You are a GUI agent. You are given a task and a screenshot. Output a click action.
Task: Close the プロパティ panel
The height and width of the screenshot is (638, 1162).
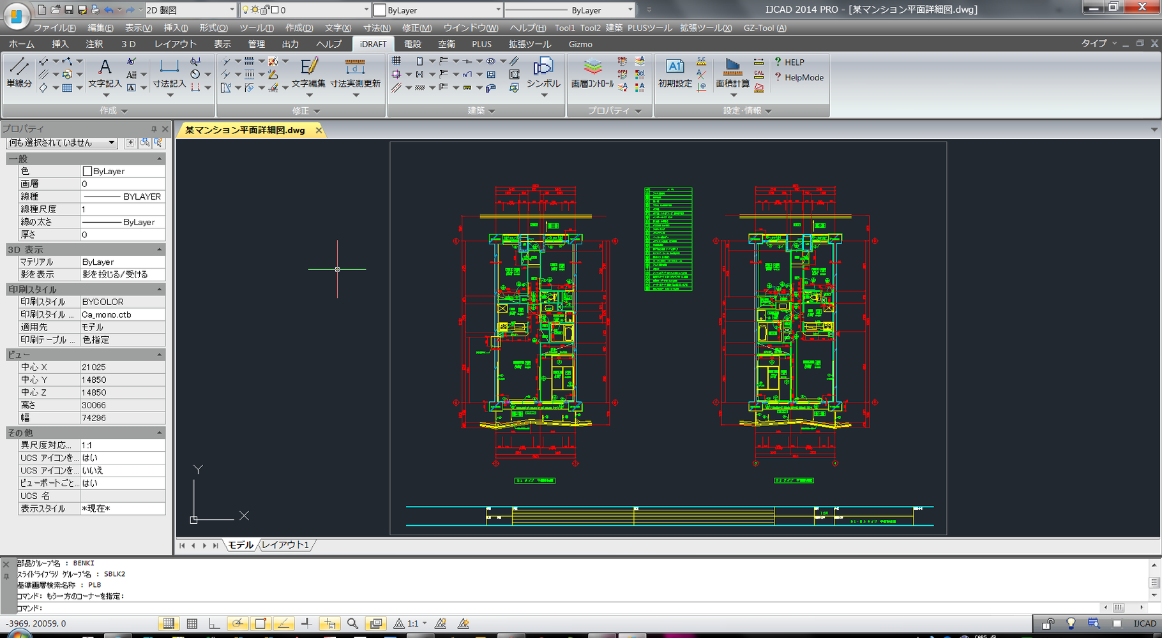point(165,129)
